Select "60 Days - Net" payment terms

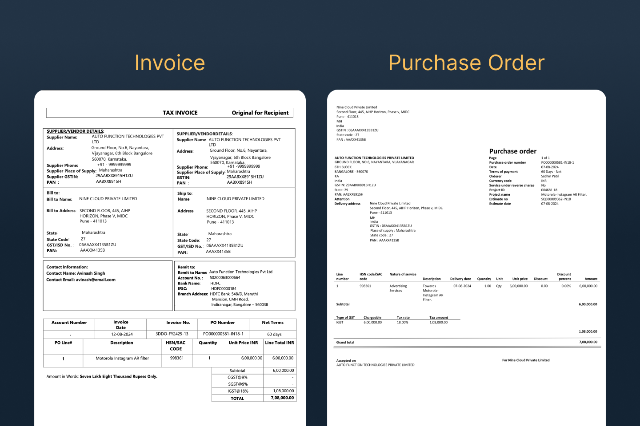[551, 172]
